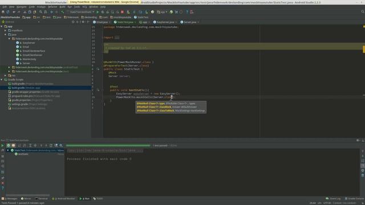
Task: Open the Gradle Console tool window
Action: [x=354, y=199]
